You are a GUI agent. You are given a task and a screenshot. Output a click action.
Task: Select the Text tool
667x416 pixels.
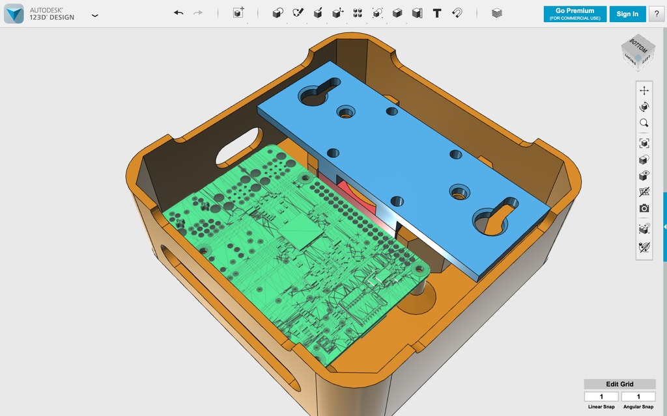437,13
